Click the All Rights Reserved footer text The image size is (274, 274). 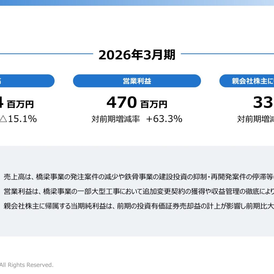coord(26,265)
